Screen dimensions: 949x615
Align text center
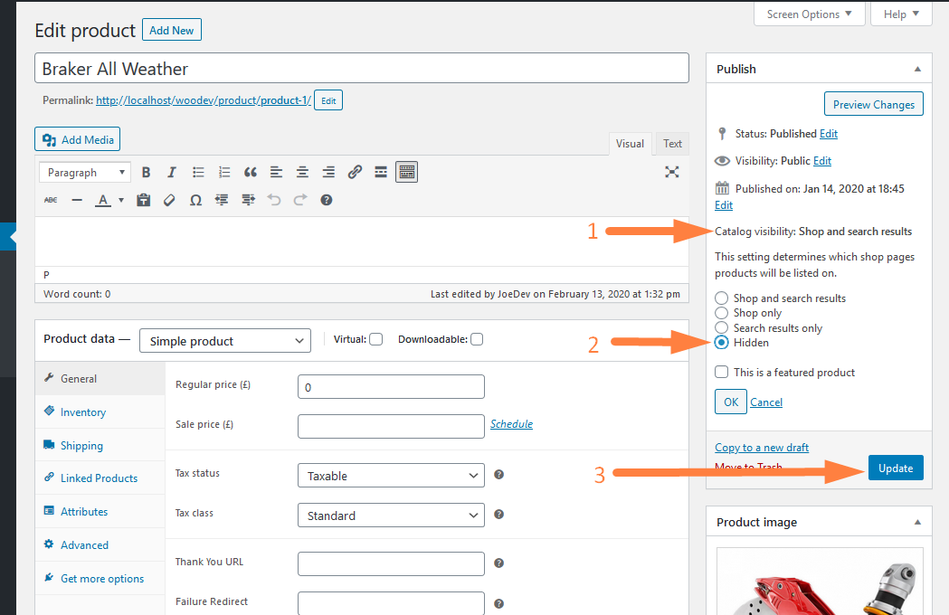coord(302,173)
